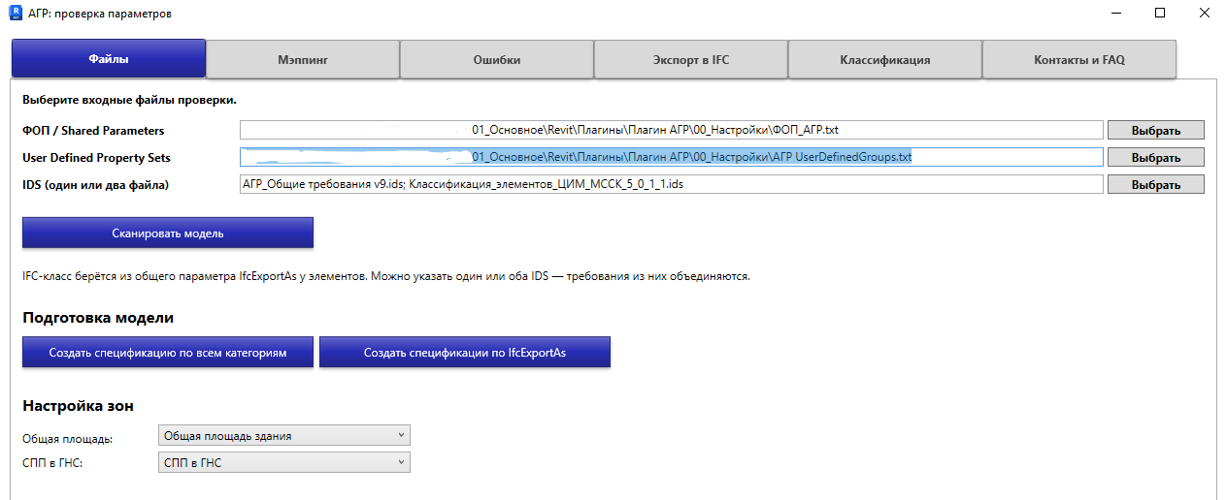
Task: Go to Экспорт в IFC tab
Action: click(691, 59)
